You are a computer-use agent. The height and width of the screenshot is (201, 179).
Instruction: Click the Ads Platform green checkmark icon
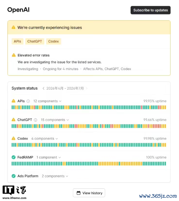(x=13, y=176)
